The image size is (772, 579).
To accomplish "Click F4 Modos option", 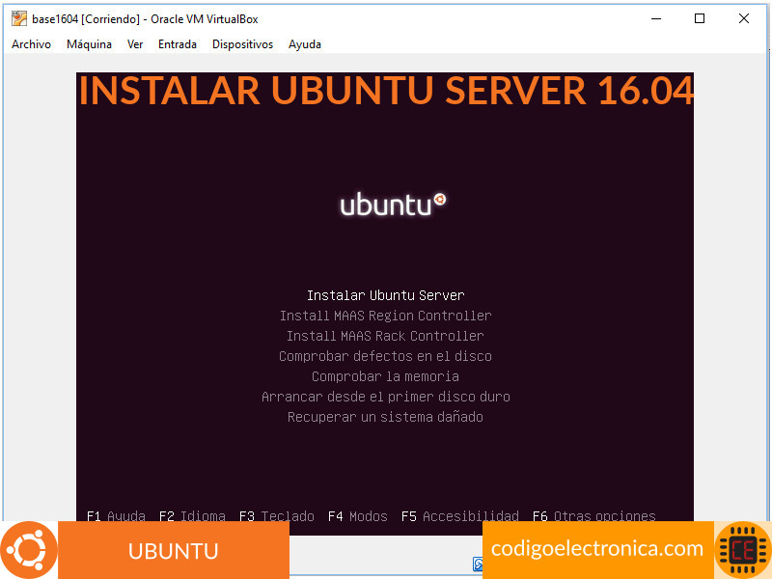I will point(358,515).
